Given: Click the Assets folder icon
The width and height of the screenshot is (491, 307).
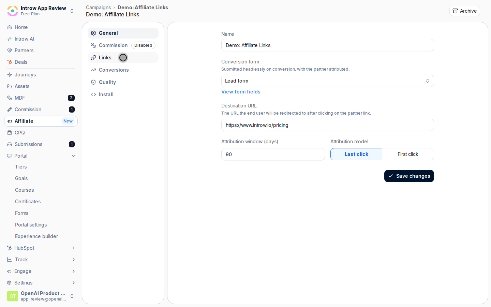Looking at the screenshot, I should coord(10,86).
